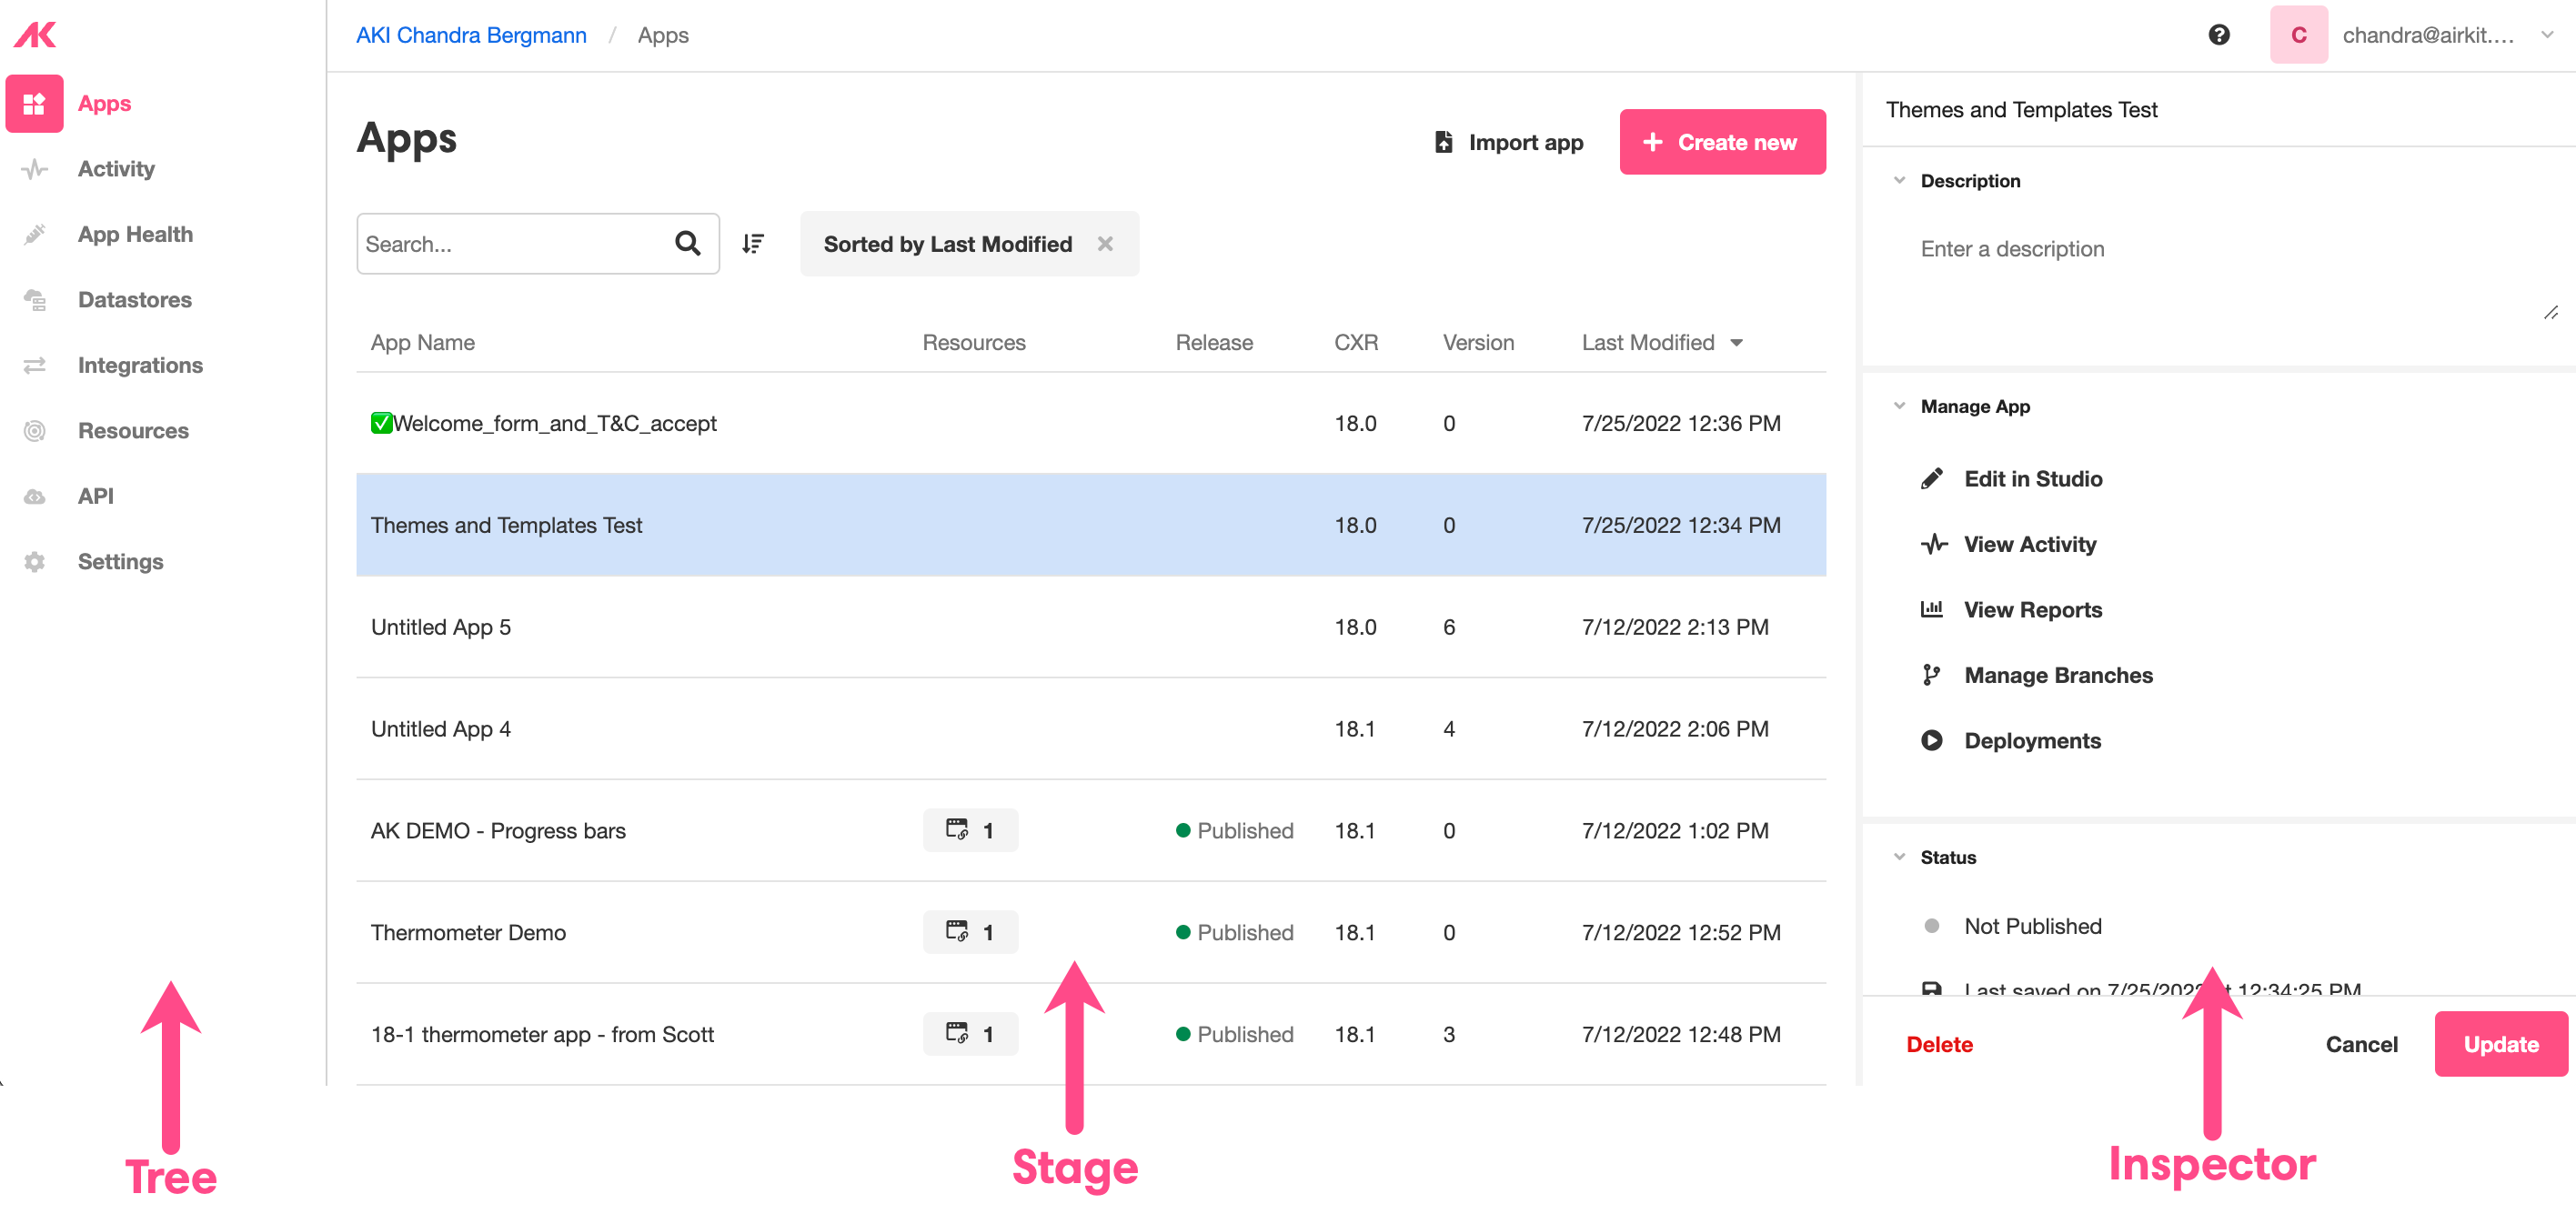This screenshot has height=1224, width=2576.
Task: Click the AKI Chandra Bergmann breadcrumb link
Action: (471, 35)
